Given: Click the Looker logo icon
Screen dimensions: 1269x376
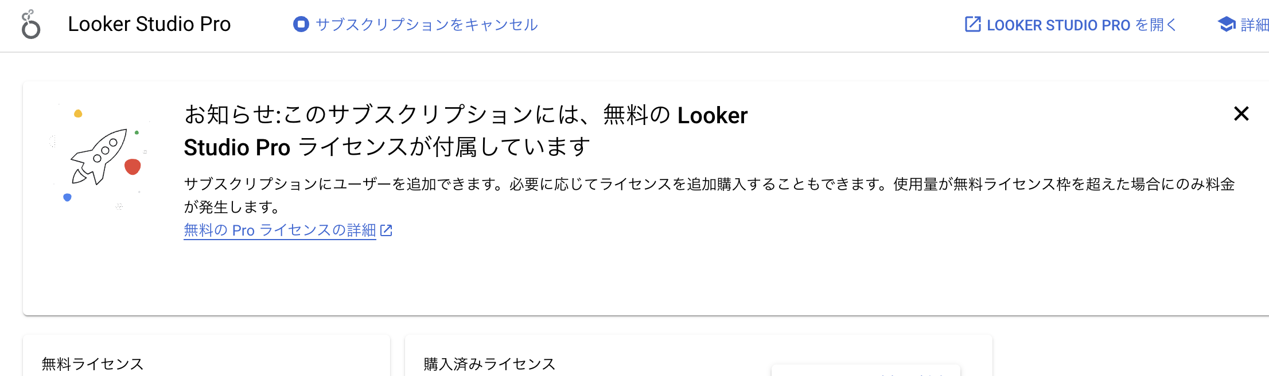Looking at the screenshot, I should coord(31,24).
